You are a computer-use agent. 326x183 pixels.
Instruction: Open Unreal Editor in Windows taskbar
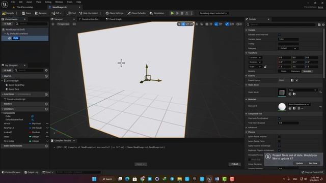click(209, 179)
